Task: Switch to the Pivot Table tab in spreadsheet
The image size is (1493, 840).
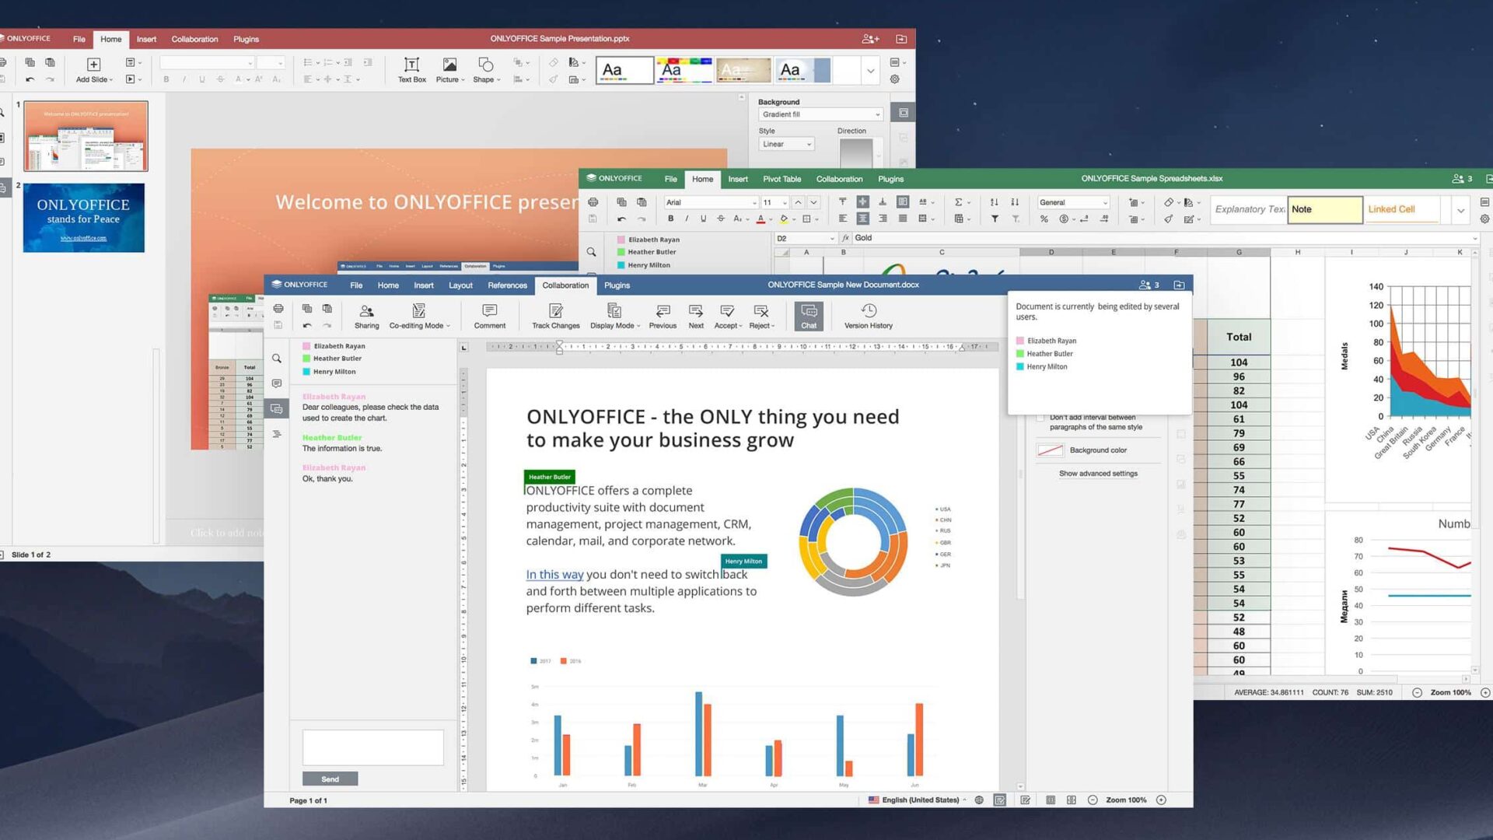Action: [x=781, y=178]
